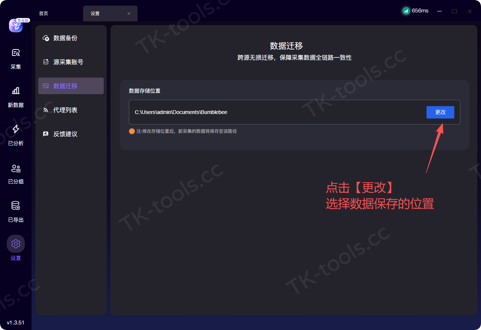481x330 pixels.
Task: Open the 采集 collection icon in sidebar
Action: click(x=16, y=52)
